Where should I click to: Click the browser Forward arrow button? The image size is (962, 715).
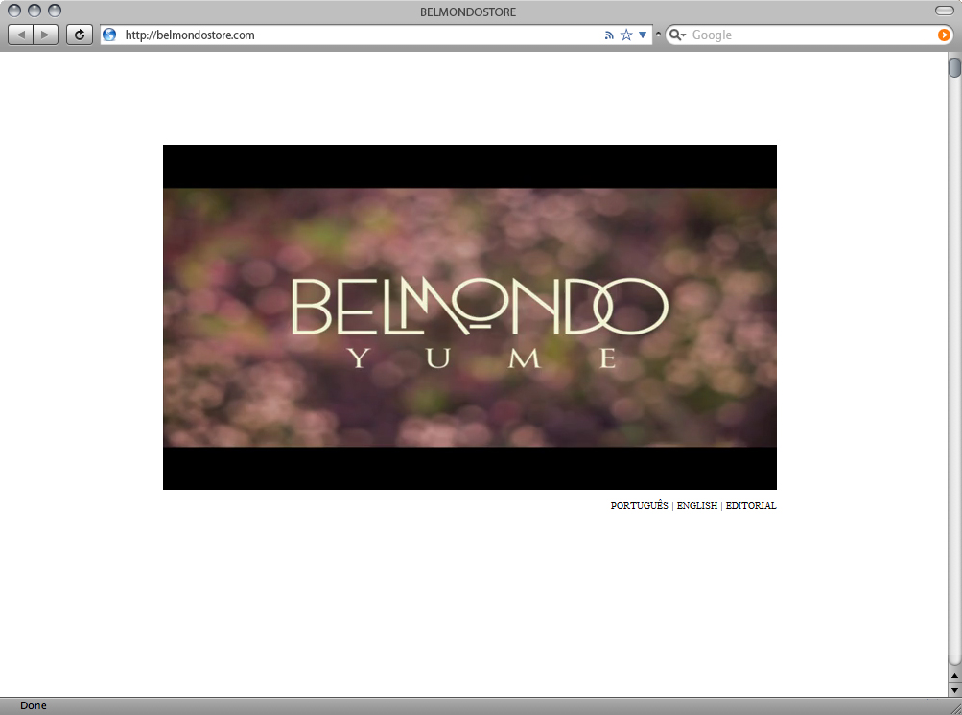45,35
